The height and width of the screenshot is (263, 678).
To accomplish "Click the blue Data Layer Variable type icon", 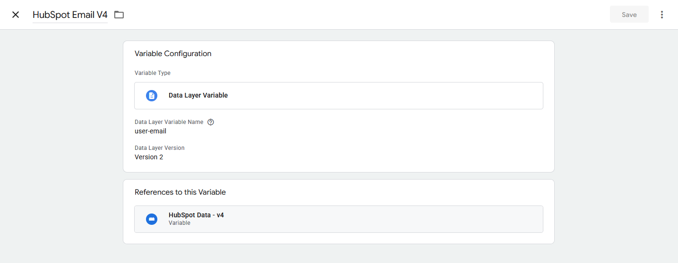I will click(152, 96).
